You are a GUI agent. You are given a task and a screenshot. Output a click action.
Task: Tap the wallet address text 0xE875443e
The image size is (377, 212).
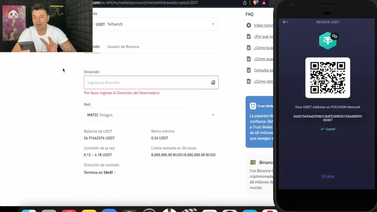point(328,118)
